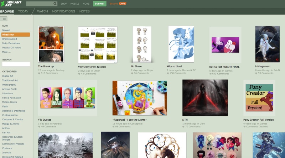This screenshot has width=285, height=158.
Task: Open the deer heart artwork thumbnail
Action: [162, 145]
